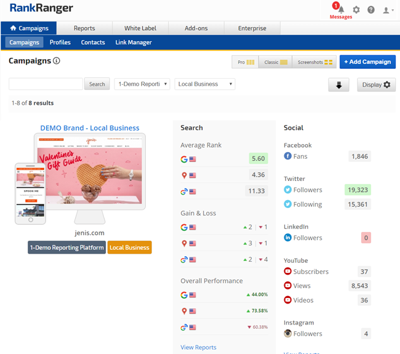Click Google mobile icon under Average Rank
Viewport: 400px width, 354px height.
(184, 191)
